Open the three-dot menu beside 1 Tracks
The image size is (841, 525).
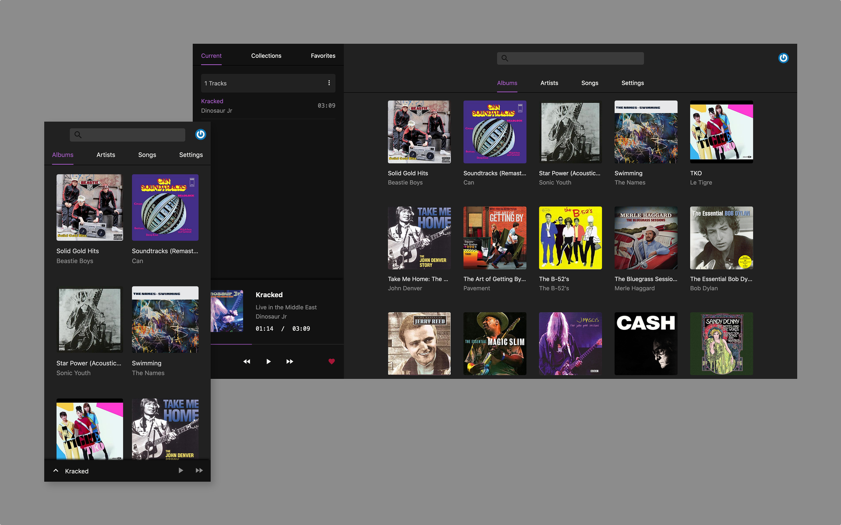329,83
